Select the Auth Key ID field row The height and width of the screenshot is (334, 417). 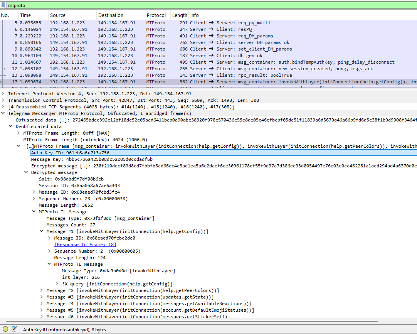[x=224, y=153]
